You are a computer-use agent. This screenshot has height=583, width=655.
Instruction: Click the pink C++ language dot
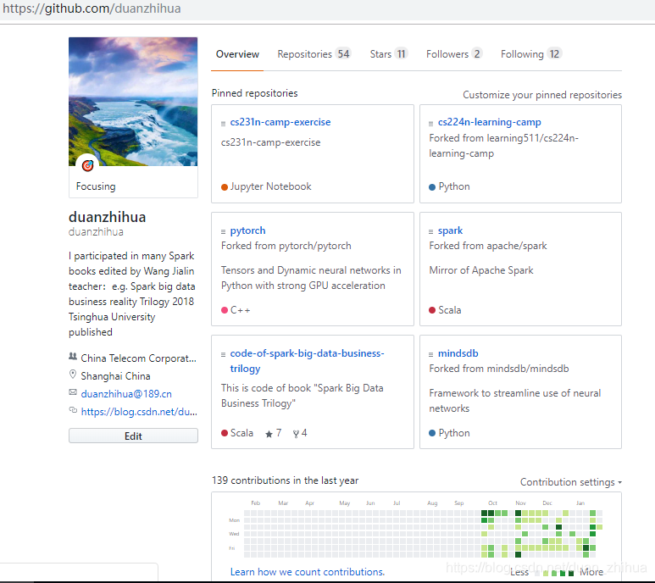[225, 310]
